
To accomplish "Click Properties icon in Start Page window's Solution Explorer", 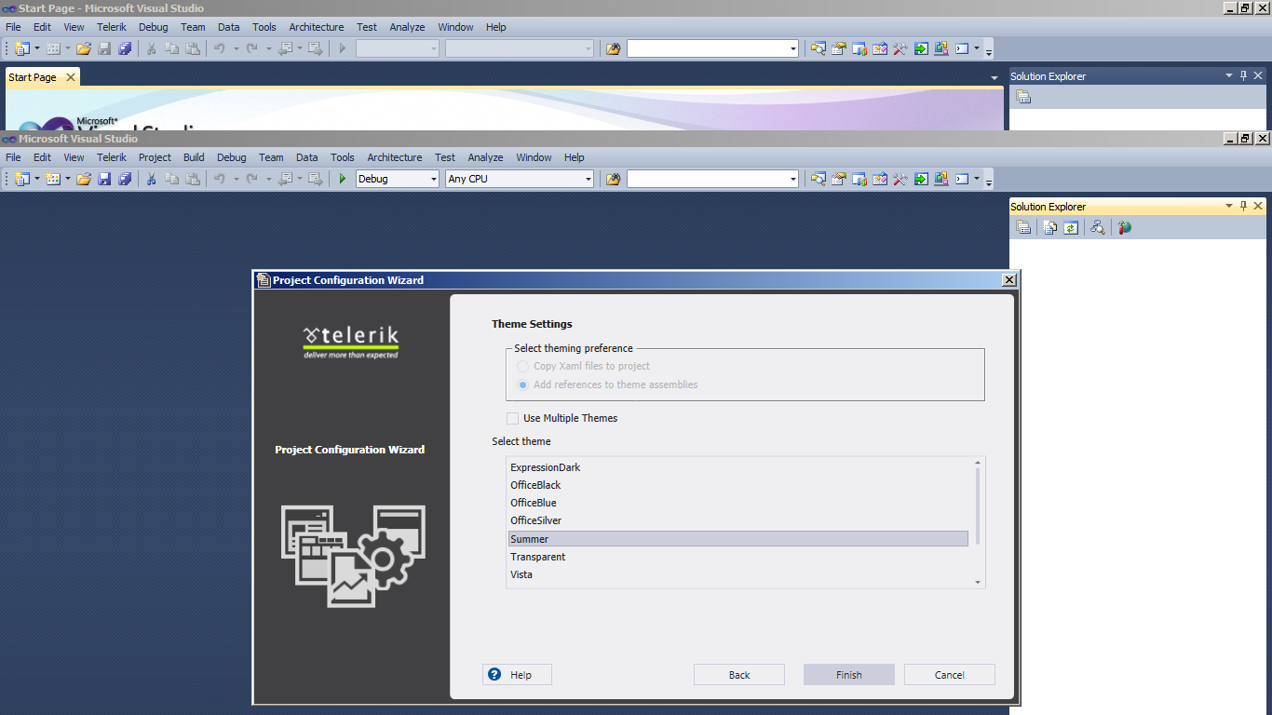I will pos(1023,97).
